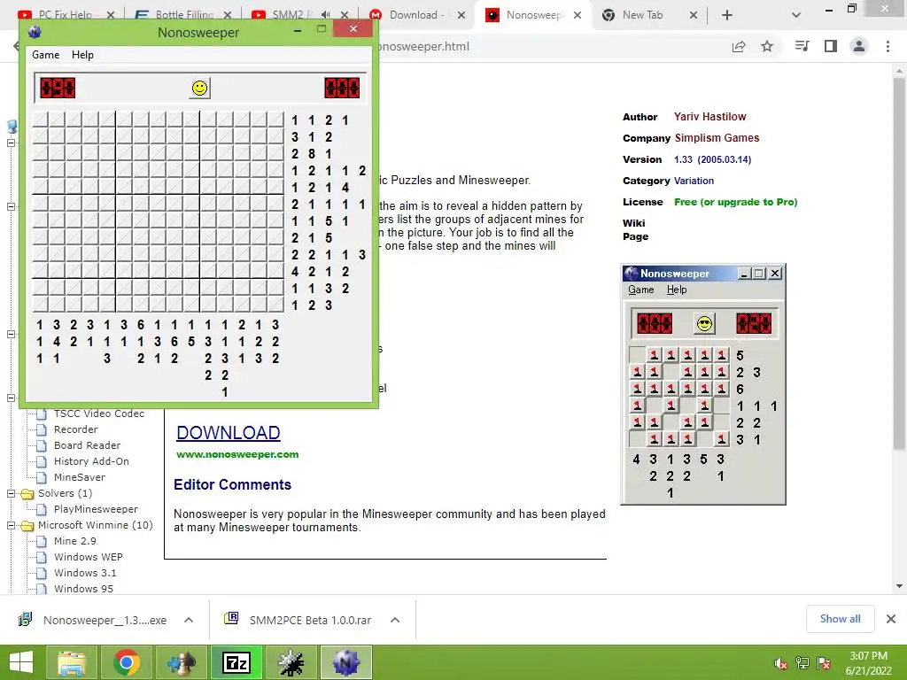Open www.nonosweeper.com link

(x=237, y=454)
